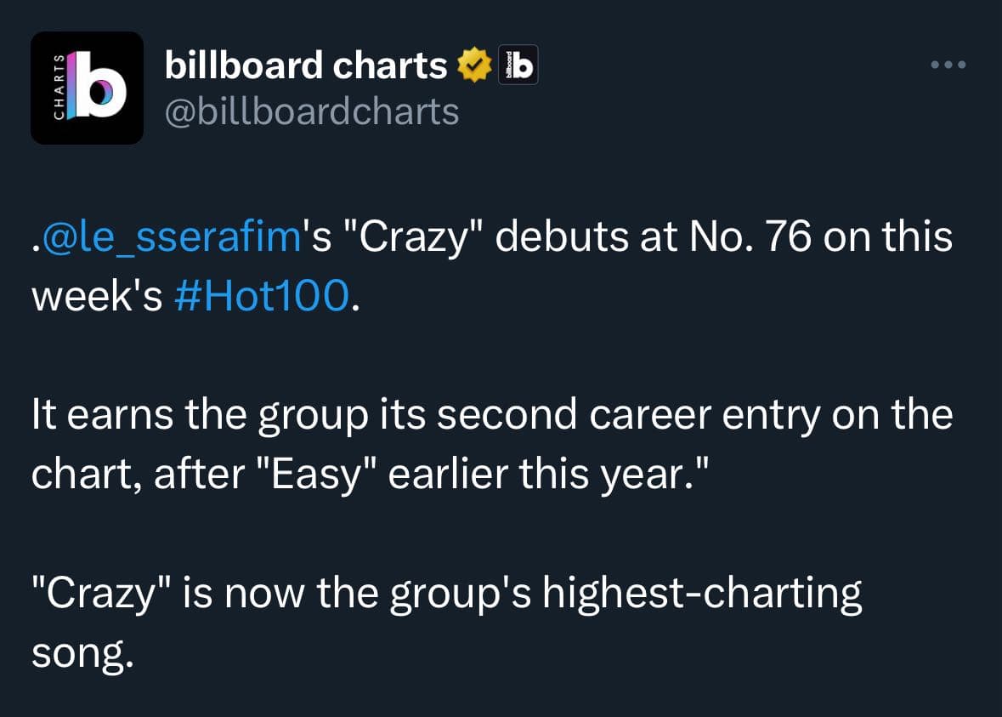Click "earlier this year" in the post
The height and width of the screenshot is (717, 1002).
tap(541, 475)
